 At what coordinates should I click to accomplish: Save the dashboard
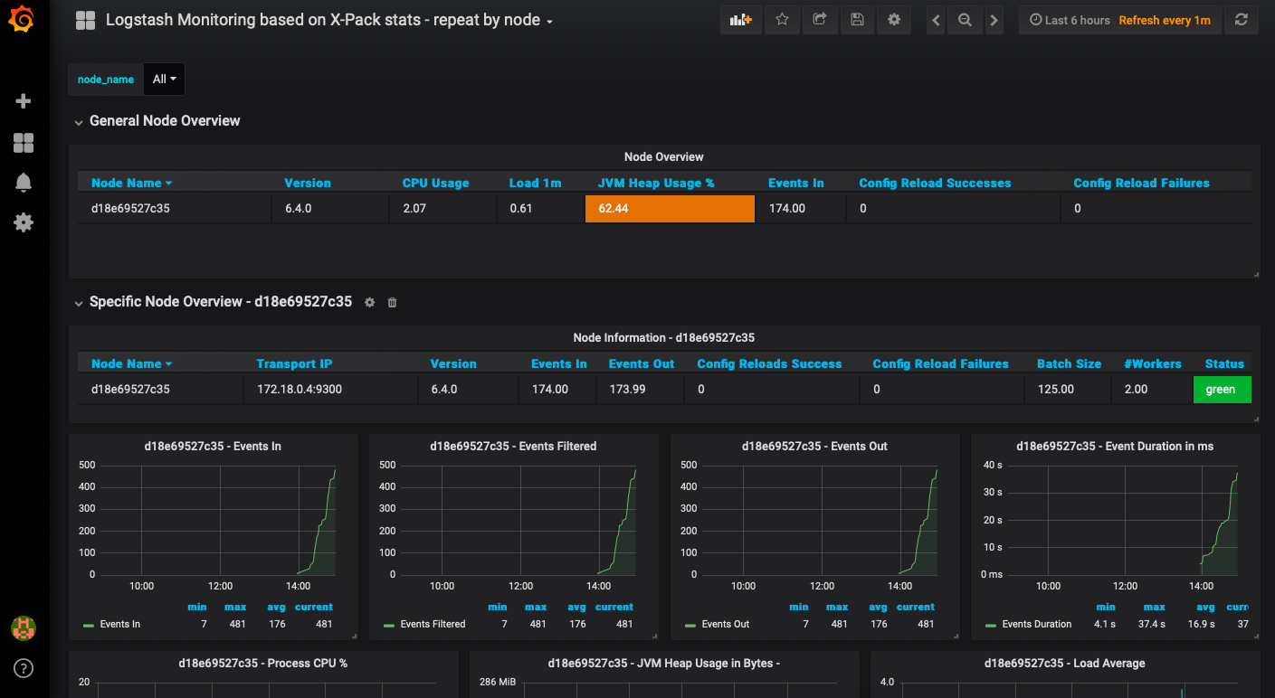[x=857, y=20]
